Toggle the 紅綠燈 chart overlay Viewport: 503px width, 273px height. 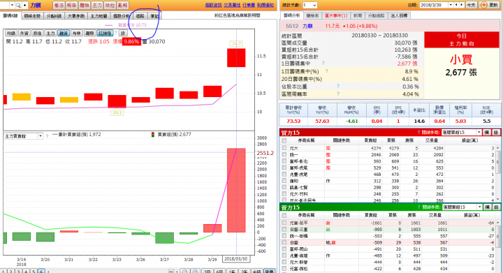click(x=105, y=34)
